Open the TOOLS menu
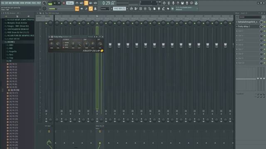This screenshot has width=266, height=149. click(34, 3)
